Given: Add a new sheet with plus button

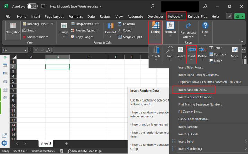Looking at the screenshot, I should [66, 144].
